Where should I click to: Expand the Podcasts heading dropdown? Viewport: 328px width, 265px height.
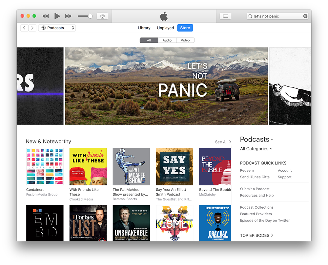coord(257,139)
